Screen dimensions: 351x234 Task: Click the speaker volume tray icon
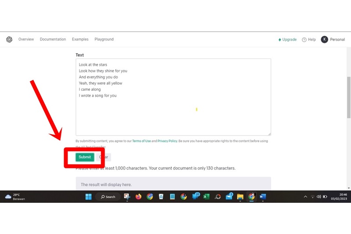point(319,197)
